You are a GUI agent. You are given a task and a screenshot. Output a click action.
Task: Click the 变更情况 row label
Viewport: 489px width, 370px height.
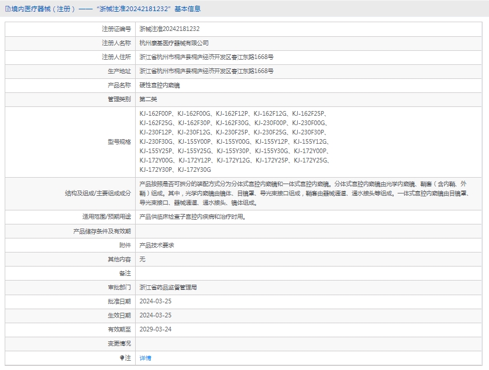[x=119, y=344]
